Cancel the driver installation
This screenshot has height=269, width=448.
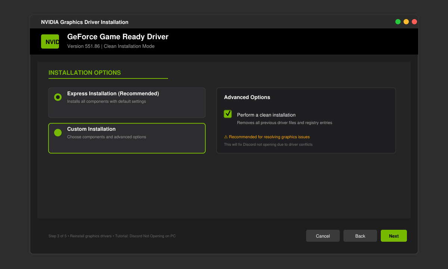pos(323,236)
